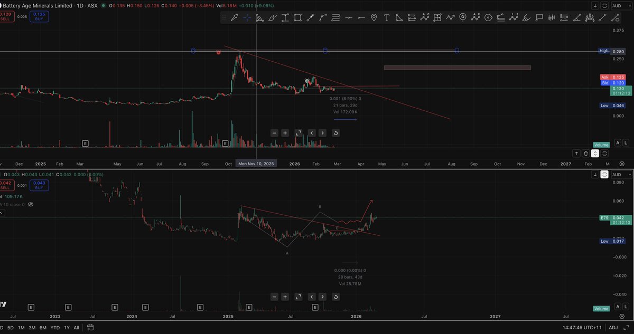Select the eraser tool in drawing toolbar
The height and width of the screenshot is (334, 634).
pyautogui.click(x=526, y=17)
